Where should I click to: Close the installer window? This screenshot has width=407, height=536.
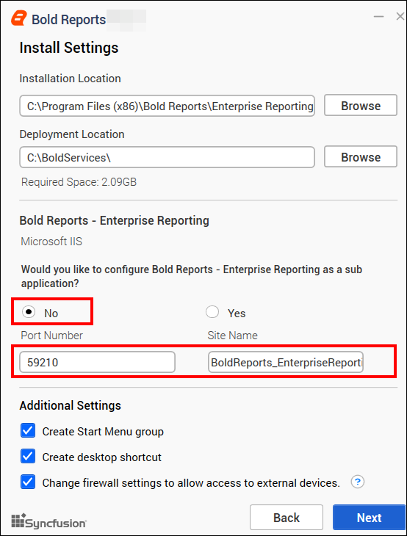point(400,16)
